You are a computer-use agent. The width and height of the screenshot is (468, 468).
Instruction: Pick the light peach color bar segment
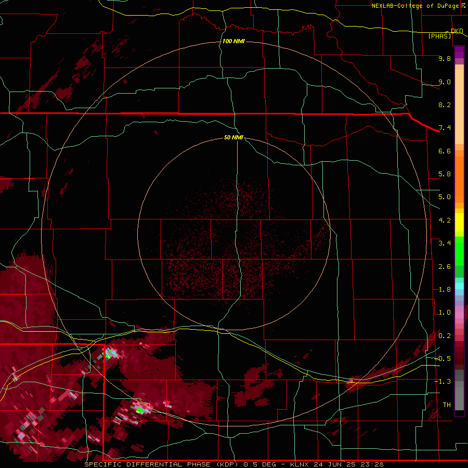[459, 107]
